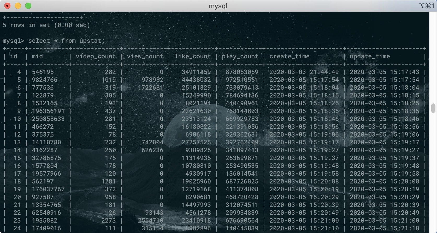Click mid value 4162287

tap(45, 150)
